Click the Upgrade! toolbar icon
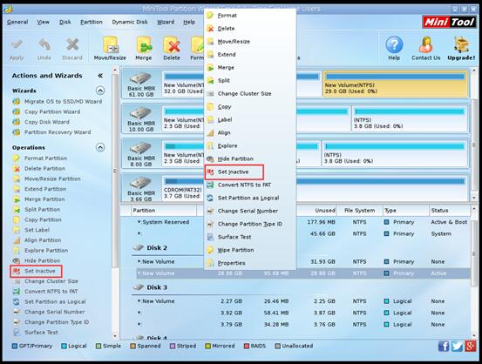Viewport: 482px width, 364px height. [x=461, y=49]
